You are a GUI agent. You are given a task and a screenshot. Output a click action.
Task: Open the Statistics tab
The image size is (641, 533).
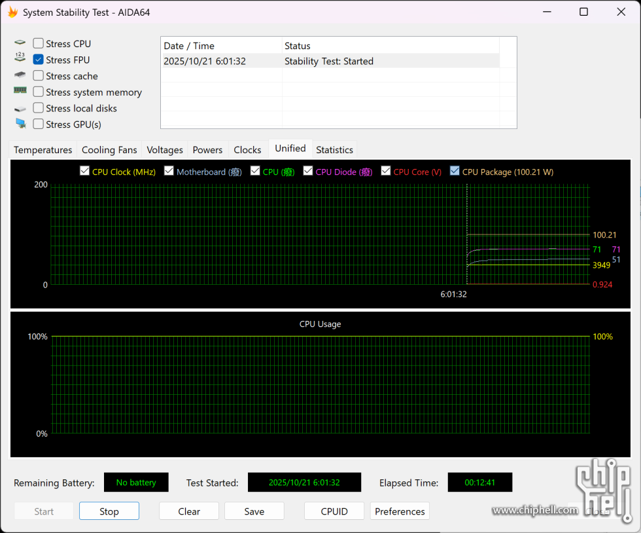(334, 150)
